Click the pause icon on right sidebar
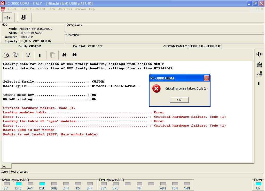 pyautogui.click(x=259, y=84)
